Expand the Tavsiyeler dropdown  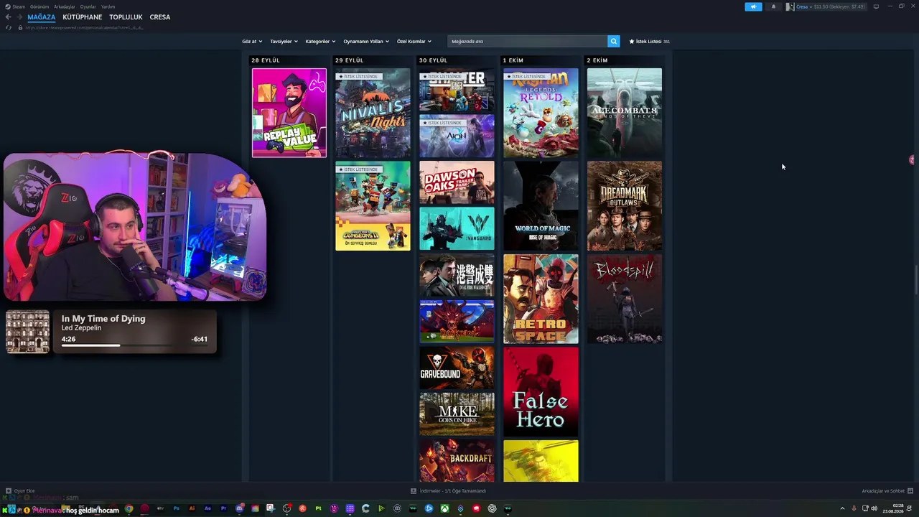284,42
